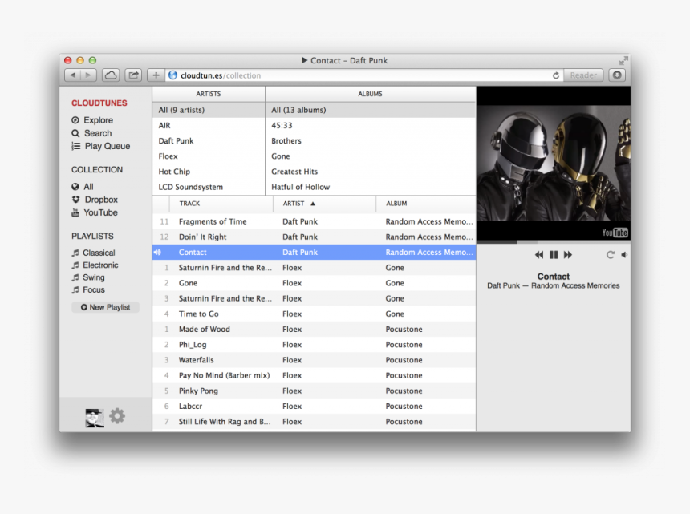The height and width of the screenshot is (514, 690).
Task: Select the Hot Chip artist
Action: (209, 172)
